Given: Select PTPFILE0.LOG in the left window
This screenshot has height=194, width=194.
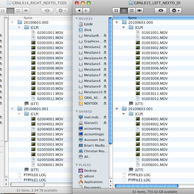Looking at the screenshot, I should coord(35,175).
